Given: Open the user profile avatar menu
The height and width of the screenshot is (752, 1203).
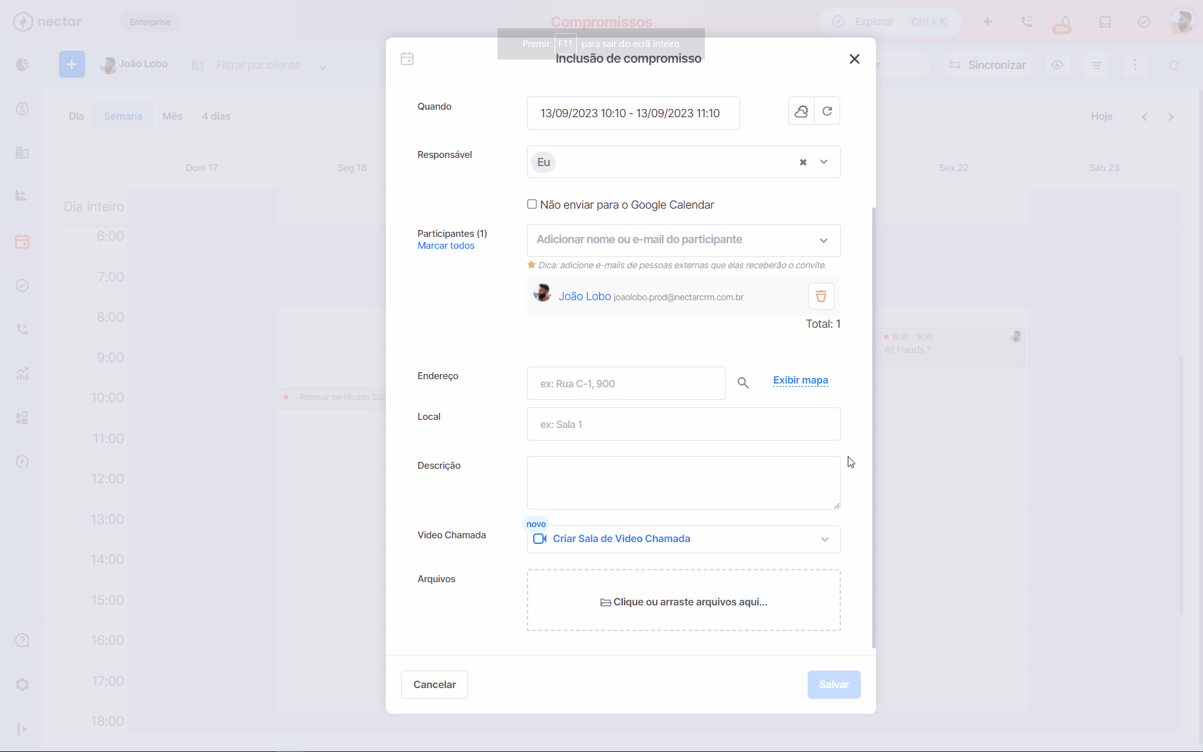Looking at the screenshot, I should click(1182, 22).
